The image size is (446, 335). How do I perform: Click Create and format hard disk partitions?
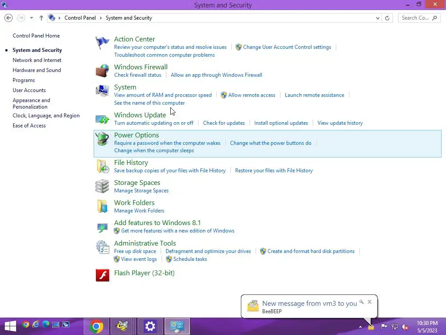311,251
